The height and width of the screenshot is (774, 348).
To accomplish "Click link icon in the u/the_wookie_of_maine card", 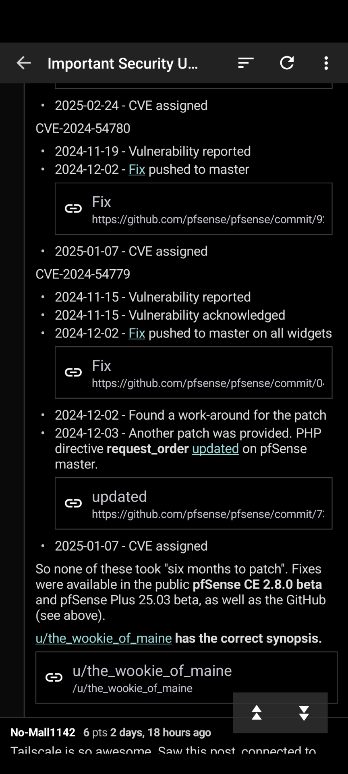I will pyautogui.click(x=54, y=677).
